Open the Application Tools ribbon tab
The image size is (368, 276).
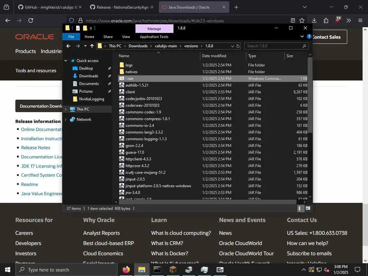click(x=154, y=37)
